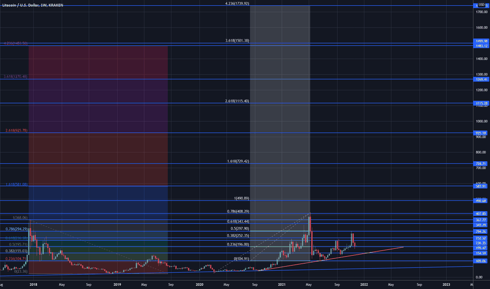Image resolution: width=490 pixels, height=289 pixels.
Task: Click the 1.618(581.08) label on left Fibonacci
Action: (17, 184)
